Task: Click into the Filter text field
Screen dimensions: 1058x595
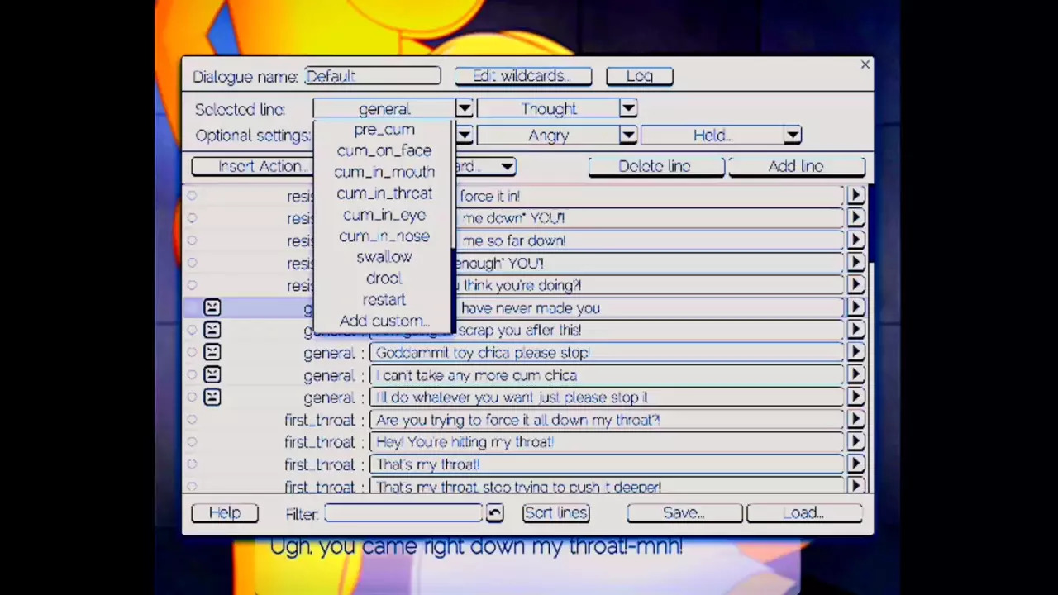Action: [403, 513]
